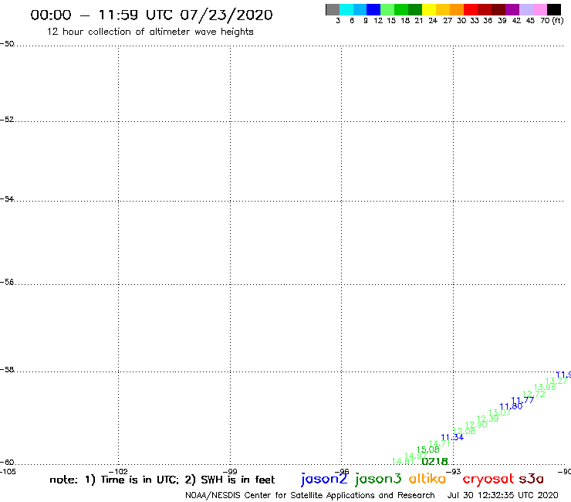Click the 'Jul 30 12:32:35 UTC 2020' timestamp

(x=502, y=495)
